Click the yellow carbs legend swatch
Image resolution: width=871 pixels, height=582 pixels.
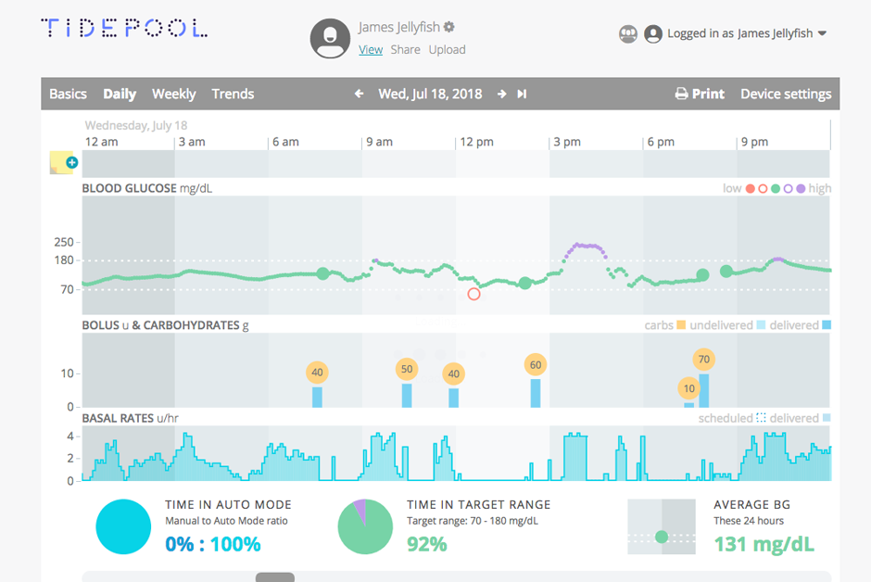(x=679, y=325)
